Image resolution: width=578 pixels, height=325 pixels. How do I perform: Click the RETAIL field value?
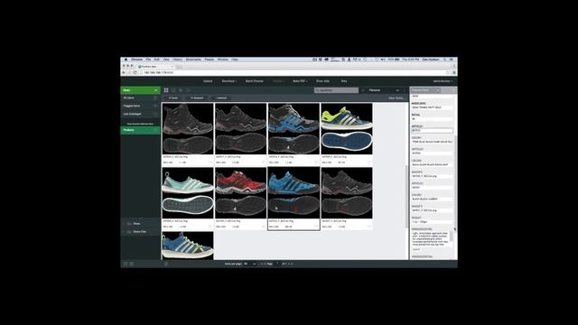pos(432,119)
